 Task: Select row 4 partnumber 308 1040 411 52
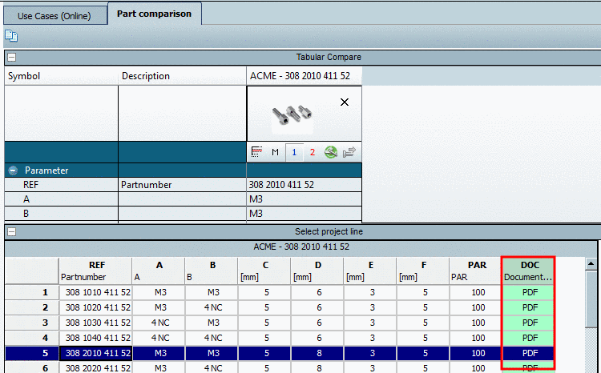(95, 338)
